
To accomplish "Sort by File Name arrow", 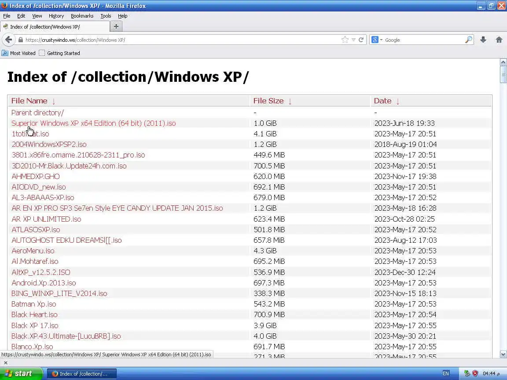I will pos(54,101).
